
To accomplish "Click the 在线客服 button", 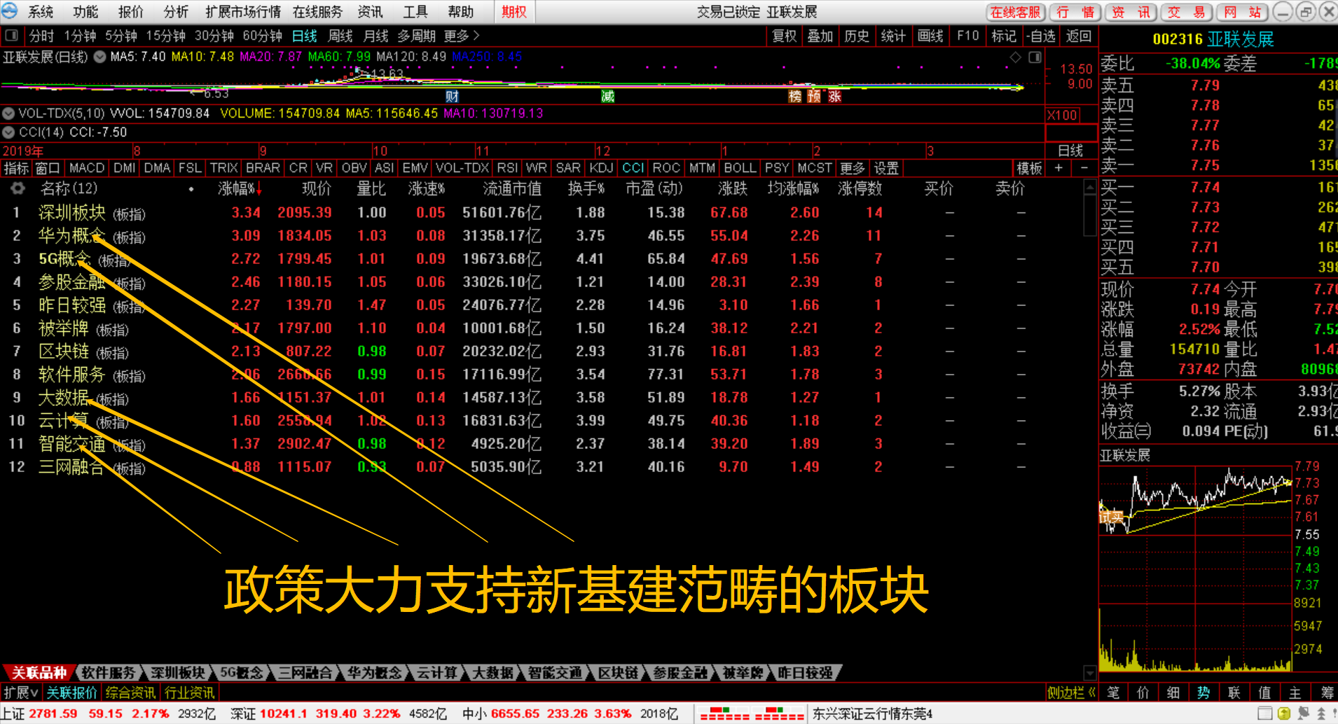I will (1015, 12).
